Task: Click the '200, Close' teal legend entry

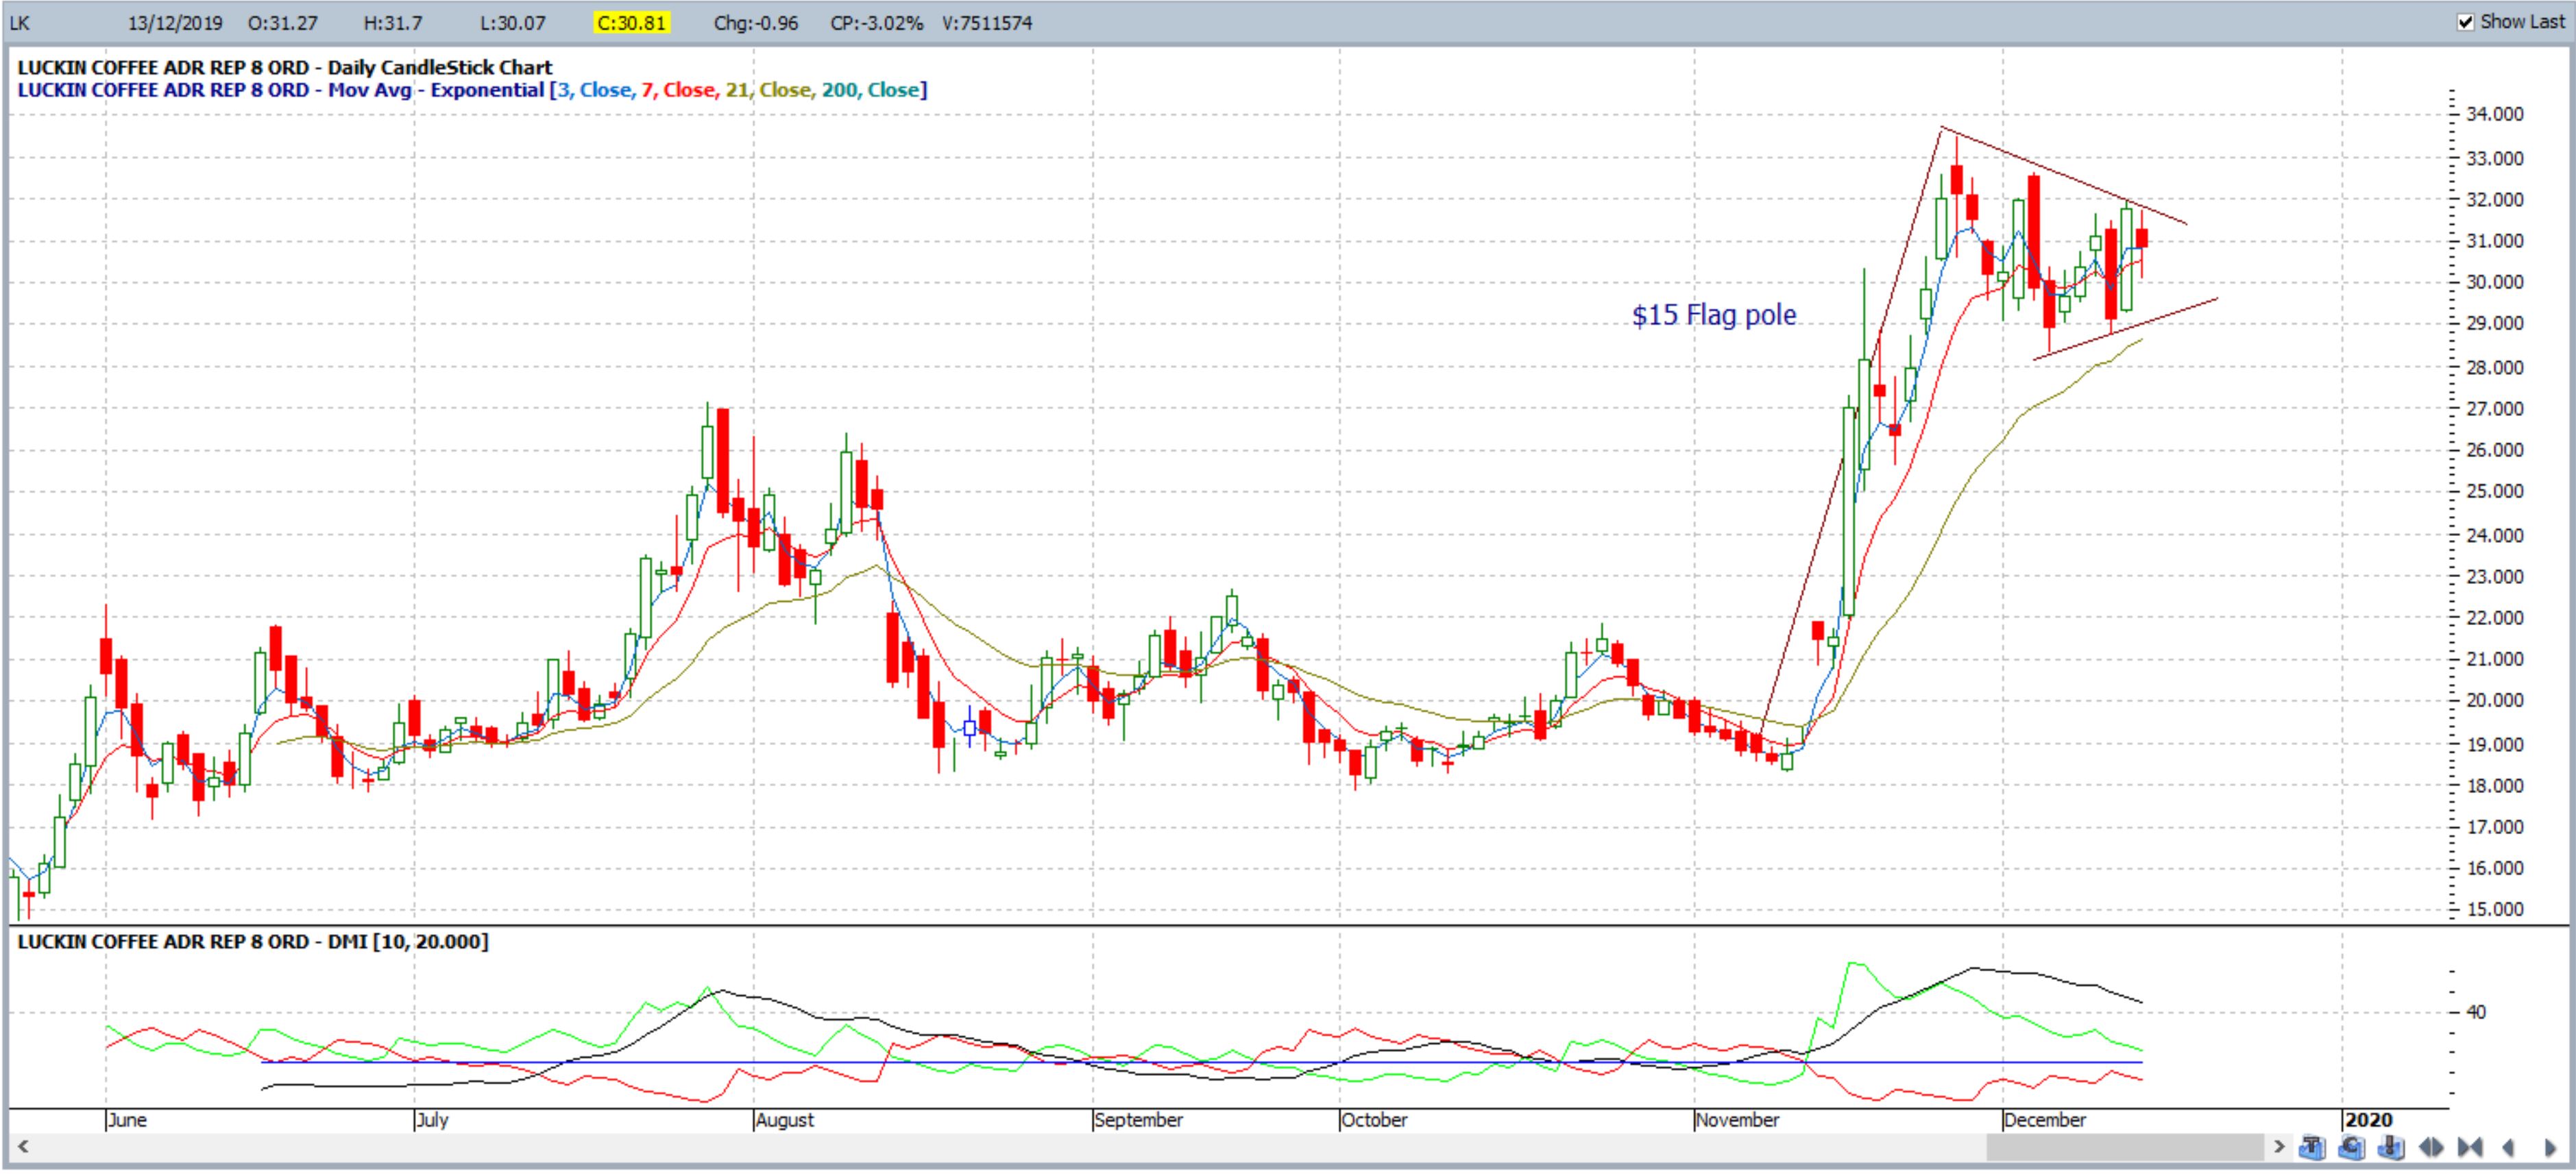Action: click(870, 90)
